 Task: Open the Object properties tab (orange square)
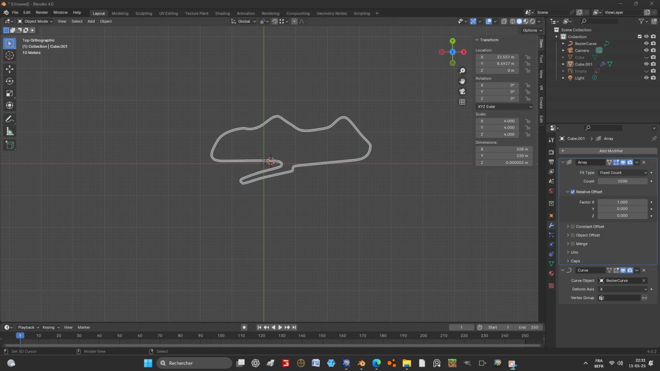coord(551,216)
